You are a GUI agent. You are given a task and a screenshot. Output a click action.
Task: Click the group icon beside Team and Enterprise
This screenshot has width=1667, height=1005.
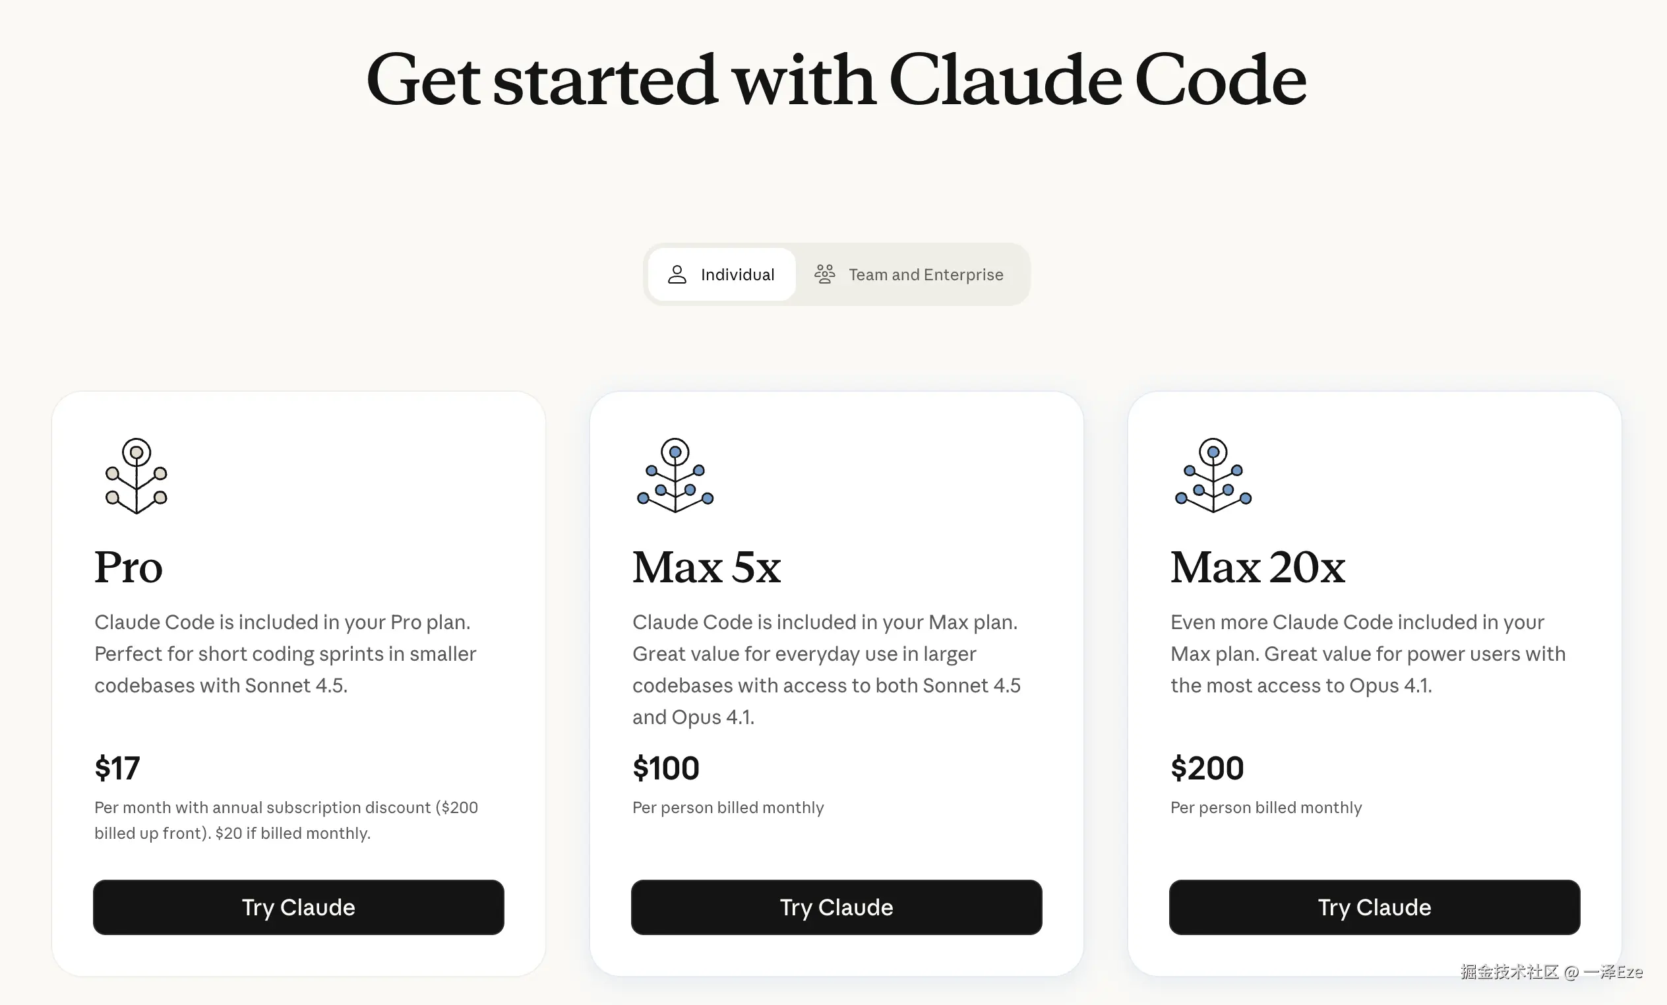click(x=824, y=275)
